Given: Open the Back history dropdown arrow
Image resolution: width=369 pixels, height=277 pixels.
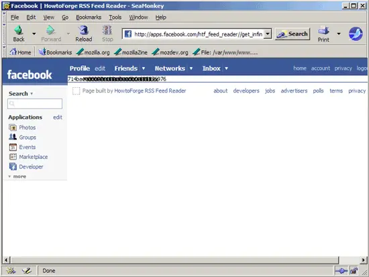Looking at the screenshot, I should (x=34, y=34).
